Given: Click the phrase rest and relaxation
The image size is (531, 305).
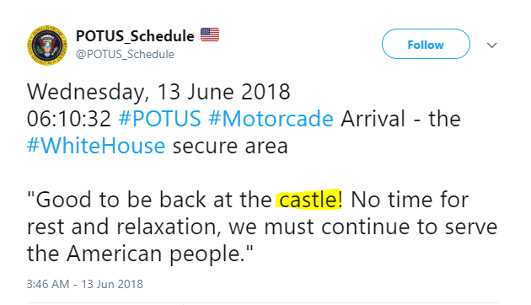Looking at the screenshot, I should coord(122,227).
